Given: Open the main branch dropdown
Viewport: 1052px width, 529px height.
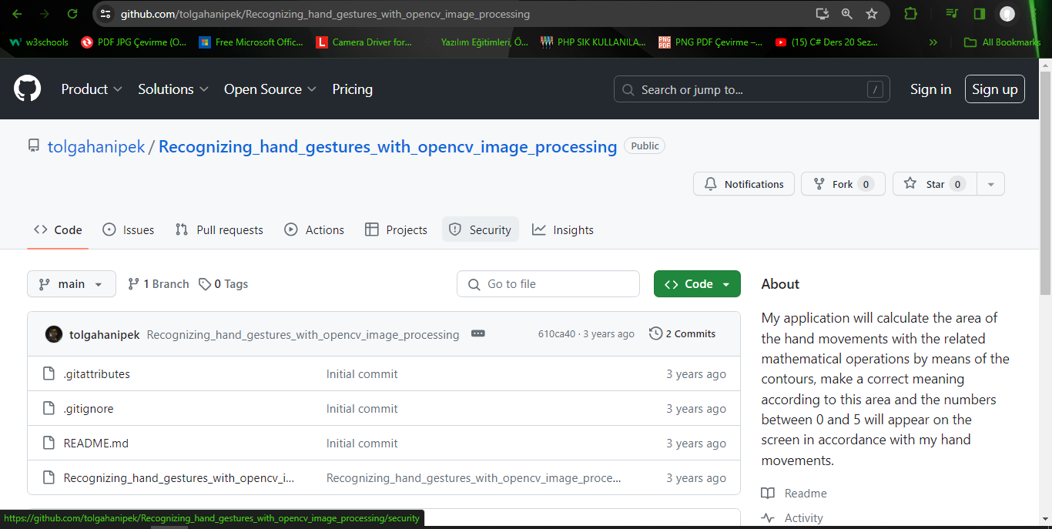Looking at the screenshot, I should (72, 284).
